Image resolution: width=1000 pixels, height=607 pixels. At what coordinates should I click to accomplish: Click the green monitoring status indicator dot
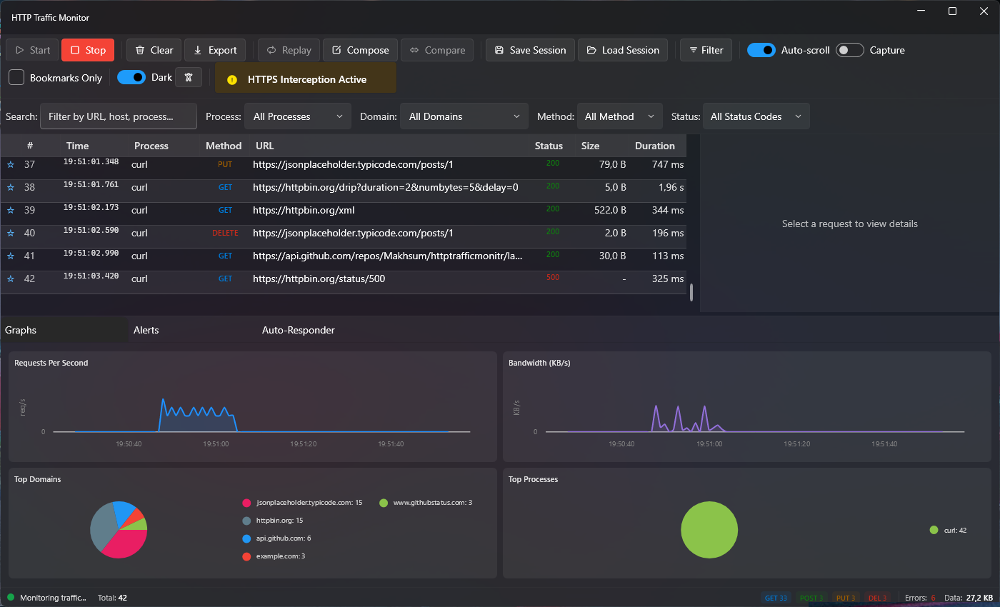tap(11, 597)
